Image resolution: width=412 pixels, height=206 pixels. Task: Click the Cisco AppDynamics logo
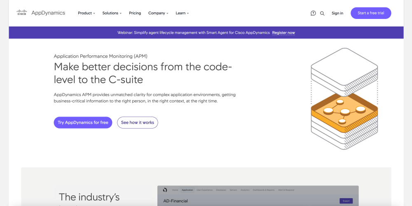(x=41, y=13)
